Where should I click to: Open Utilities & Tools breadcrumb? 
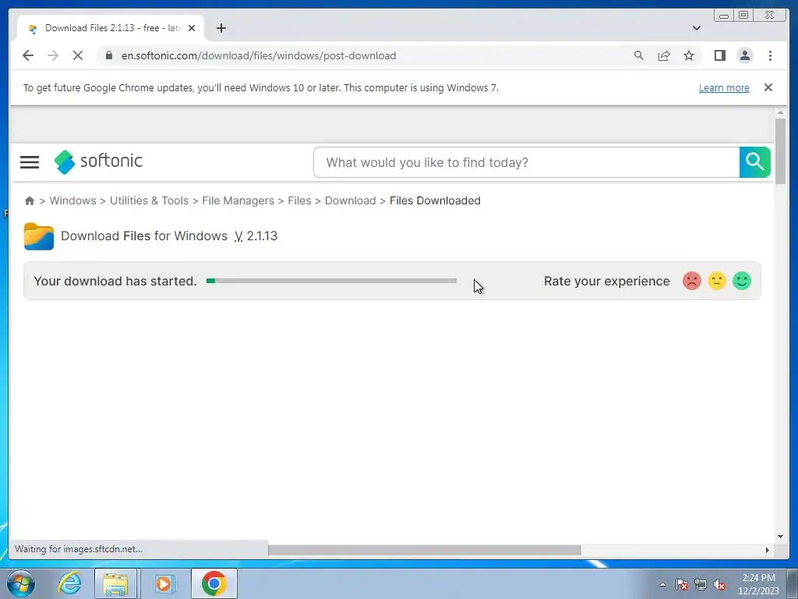[149, 200]
